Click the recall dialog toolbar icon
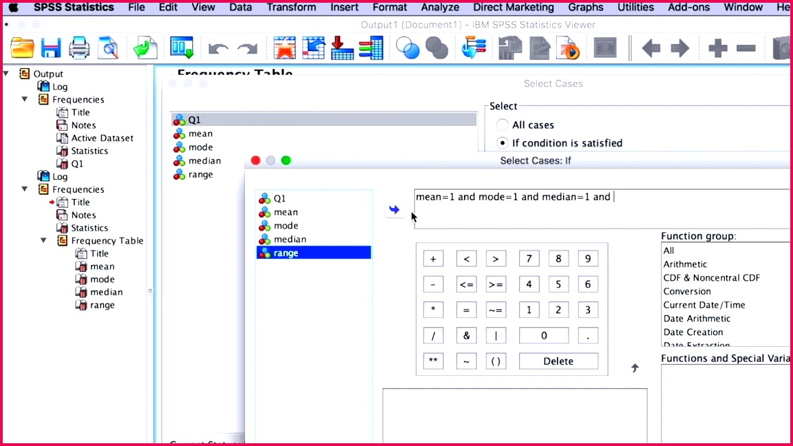Image resolution: width=793 pixels, height=446 pixels. [182, 49]
